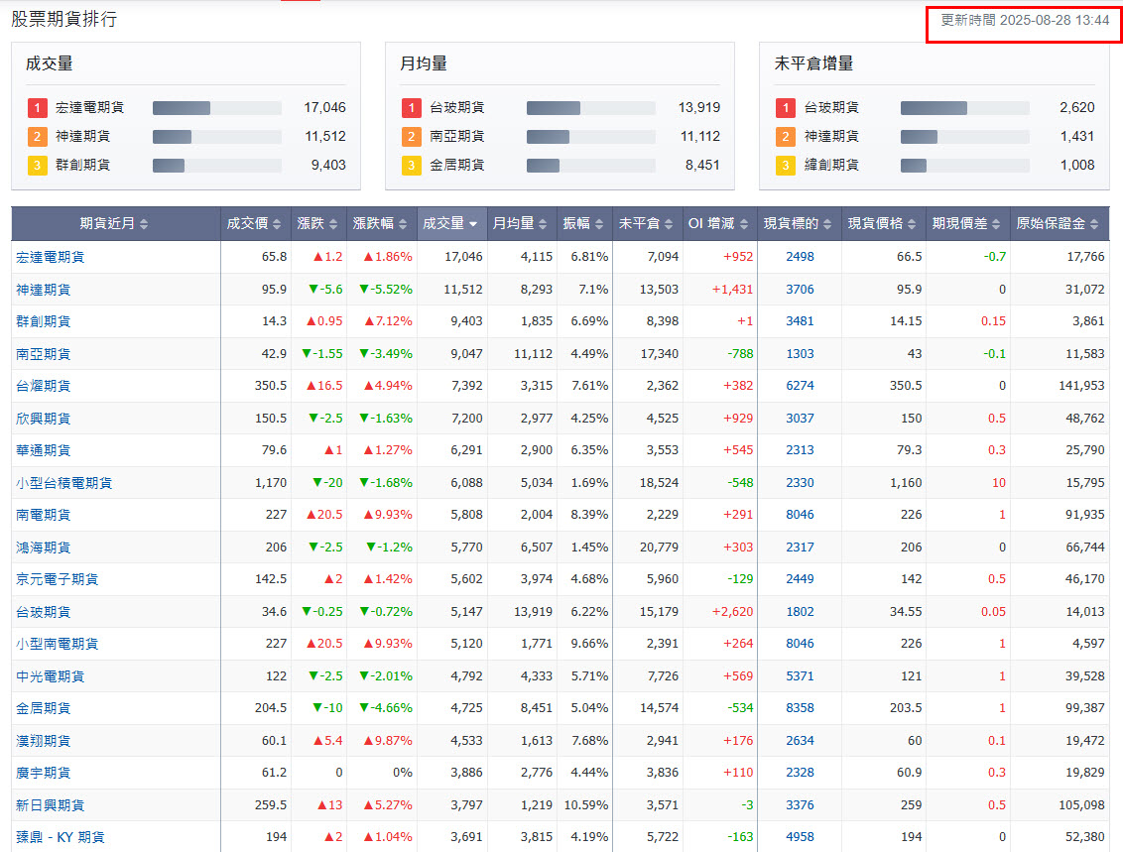Open 小型台積電期貨 futures link

(x=64, y=483)
